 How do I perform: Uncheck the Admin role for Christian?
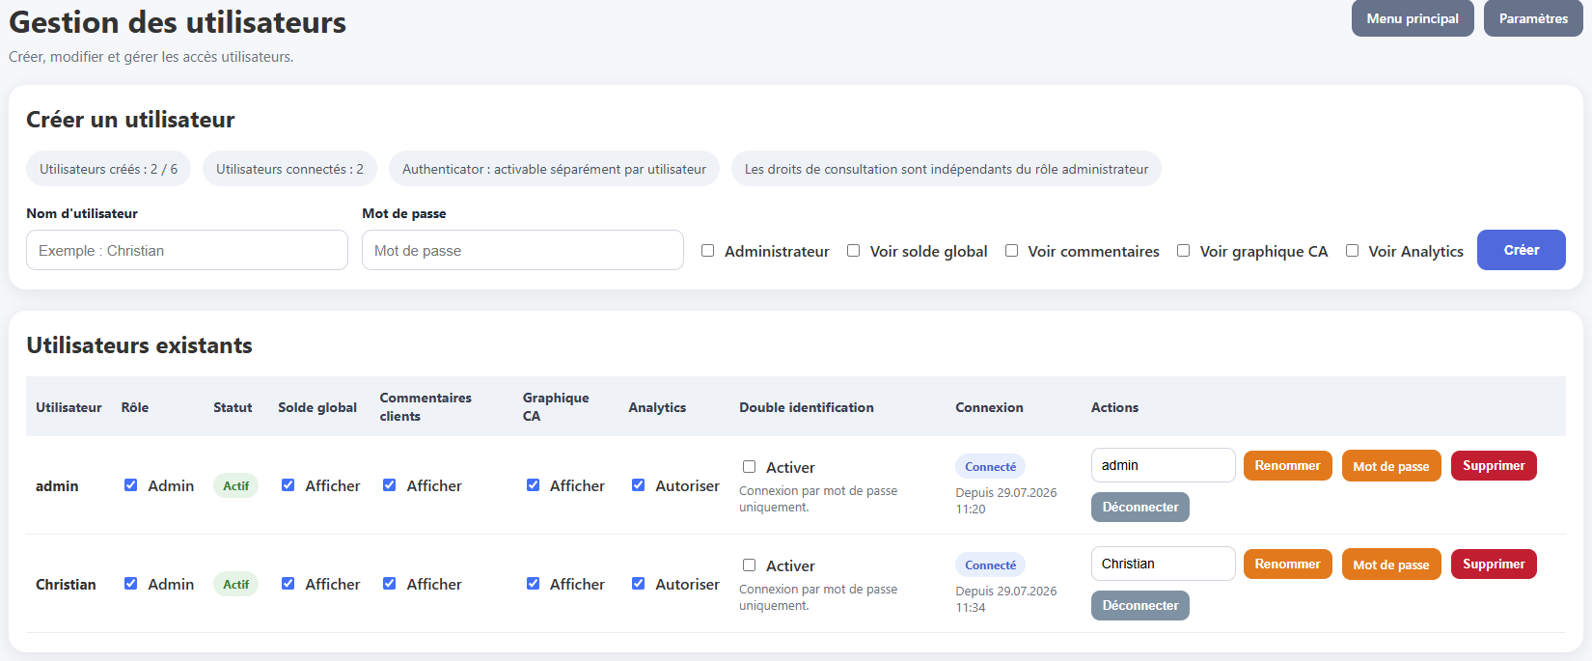pyautogui.click(x=130, y=584)
